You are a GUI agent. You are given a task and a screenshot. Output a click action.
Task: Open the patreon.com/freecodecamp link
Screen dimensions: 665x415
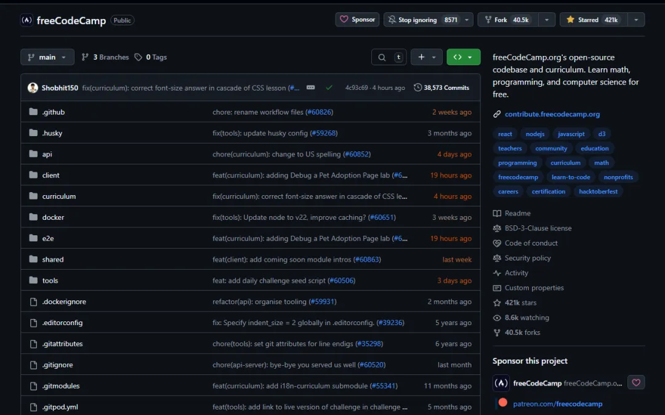click(557, 404)
